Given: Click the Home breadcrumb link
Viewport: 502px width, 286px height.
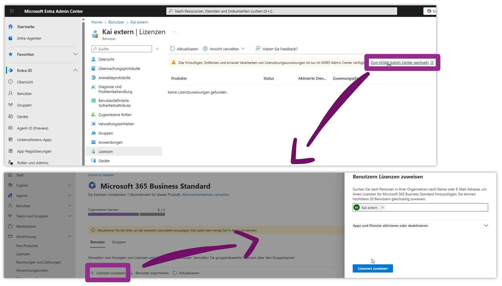Looking at the screenshot, I should point(96,22).
